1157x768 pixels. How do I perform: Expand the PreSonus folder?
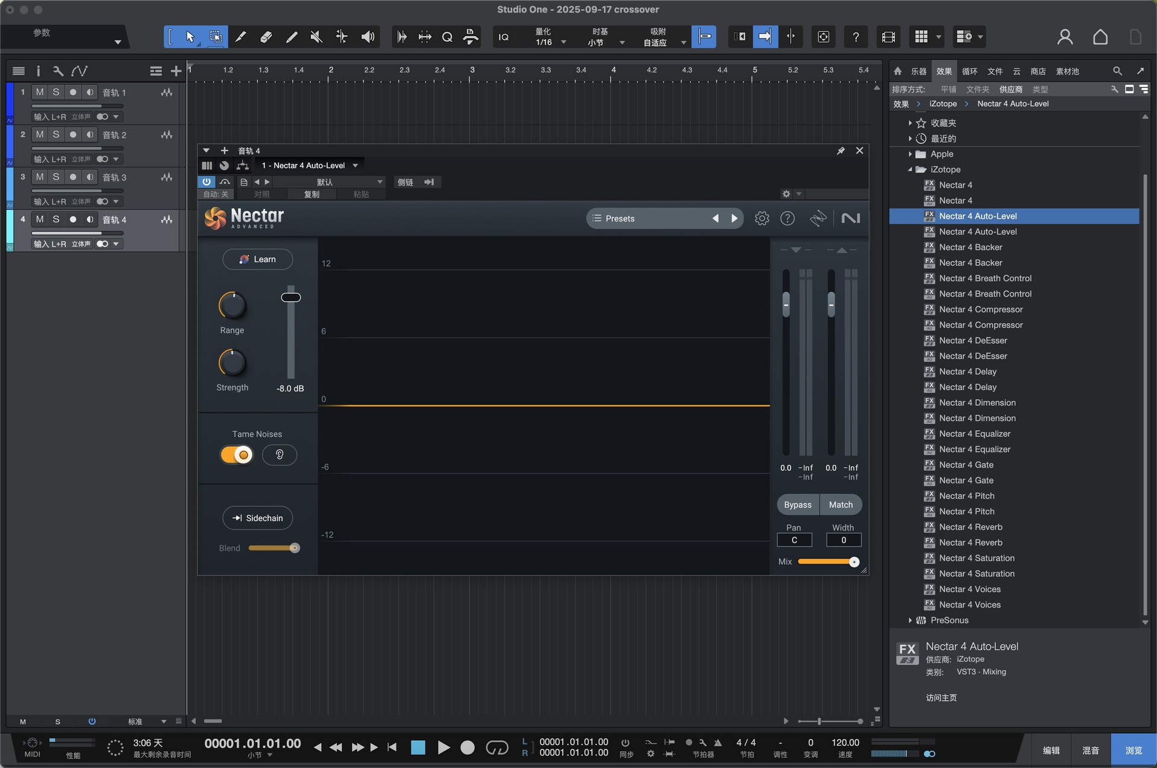(910, 620)
